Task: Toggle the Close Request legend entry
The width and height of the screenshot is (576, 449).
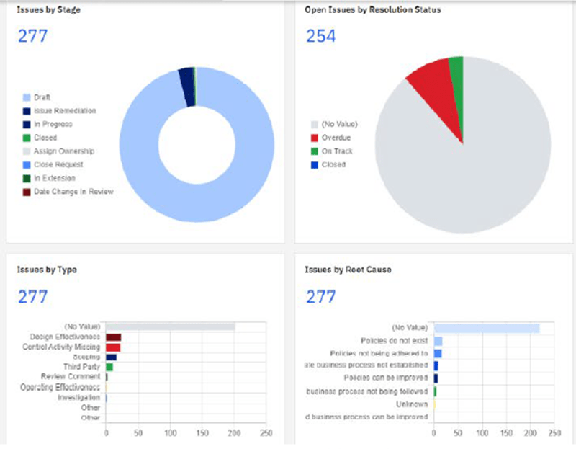Action: [24, 164]
